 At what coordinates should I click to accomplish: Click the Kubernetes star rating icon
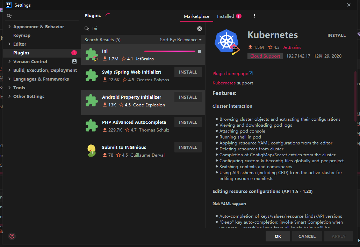(270, 47)
